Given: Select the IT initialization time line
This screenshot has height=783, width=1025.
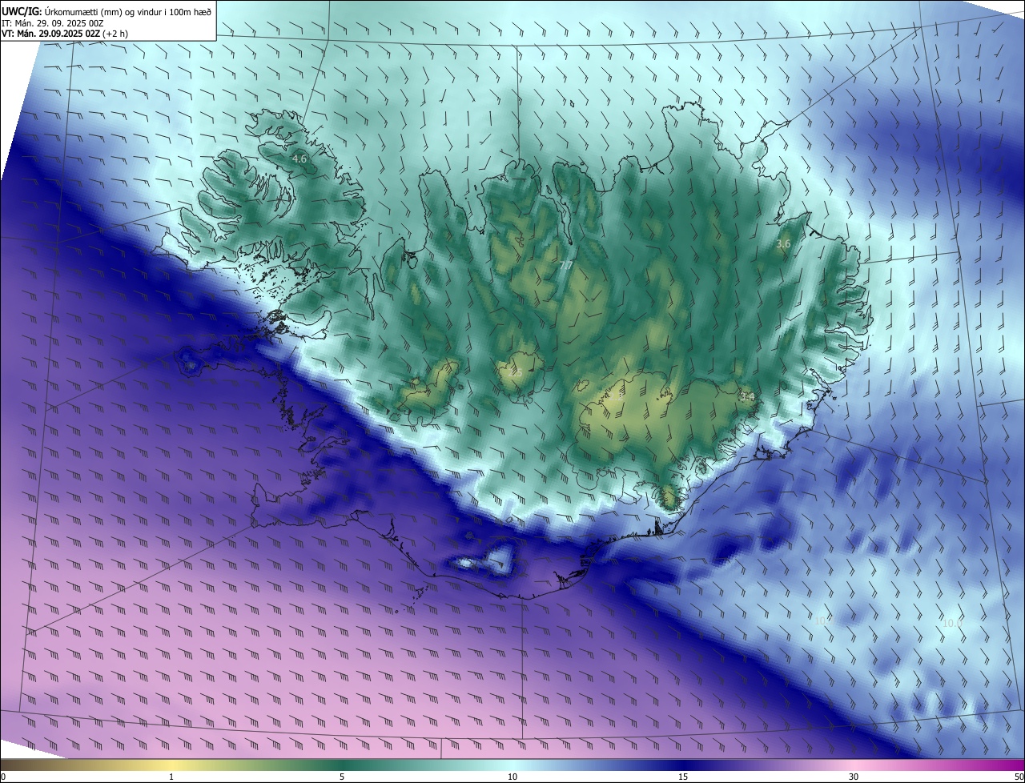Looking at the screenshot, I should [53, 23].
